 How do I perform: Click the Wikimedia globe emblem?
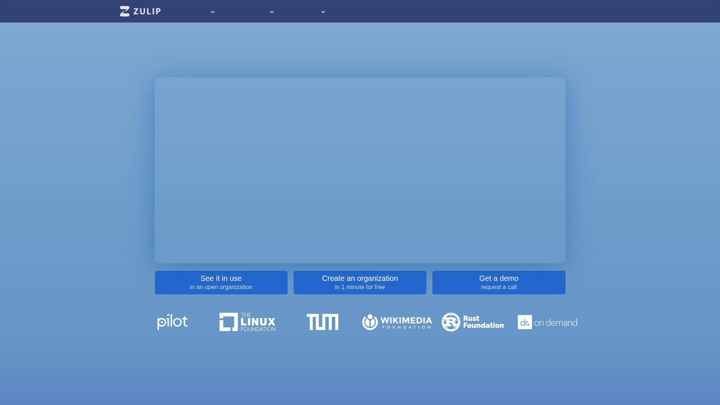click(370, 322)
